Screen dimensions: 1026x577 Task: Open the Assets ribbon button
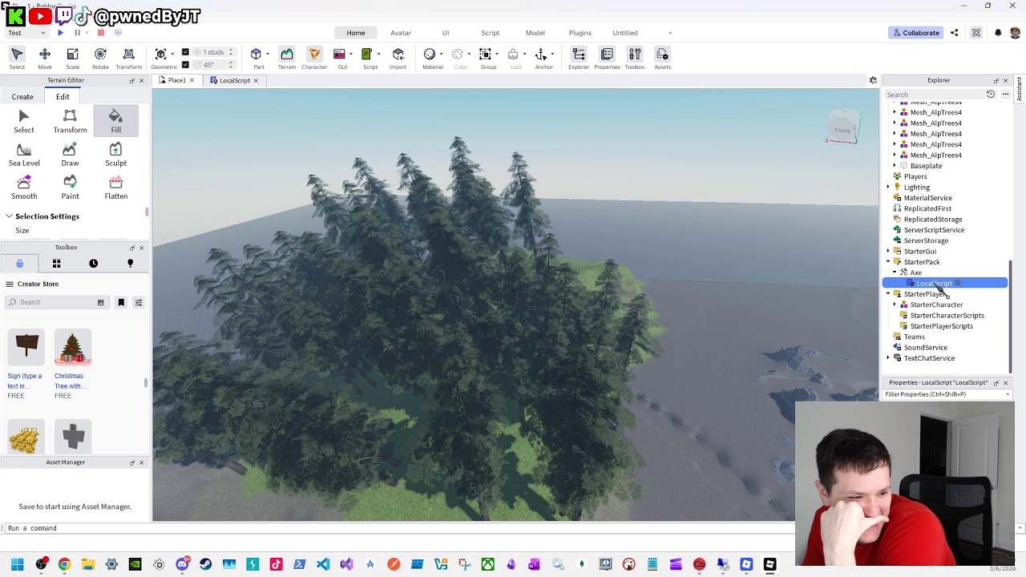(662, 58)
